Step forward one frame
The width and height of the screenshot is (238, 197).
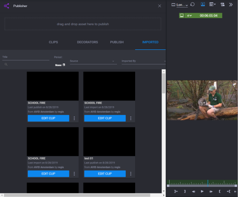[x=211, y=191]
